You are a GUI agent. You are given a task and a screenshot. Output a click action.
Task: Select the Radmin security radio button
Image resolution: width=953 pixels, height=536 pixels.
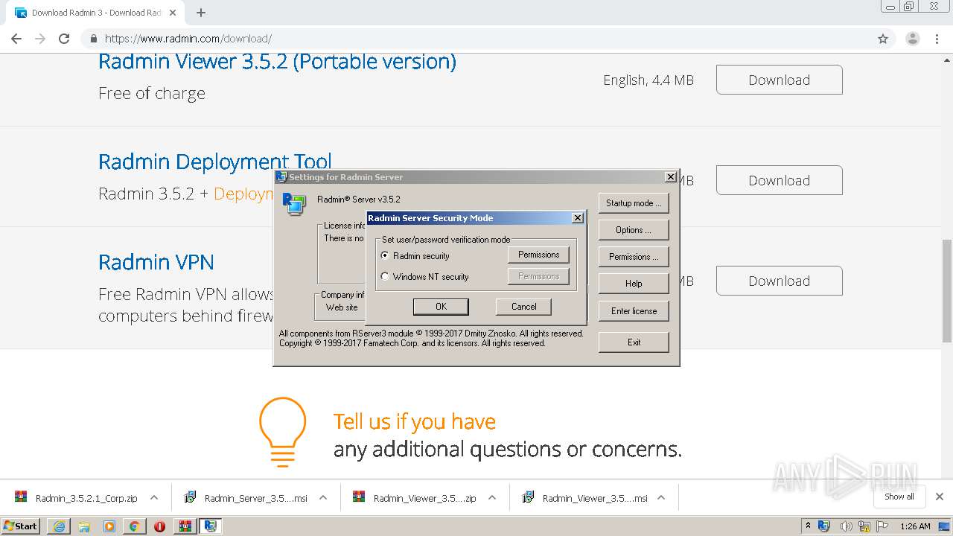[x=385, y=255]
